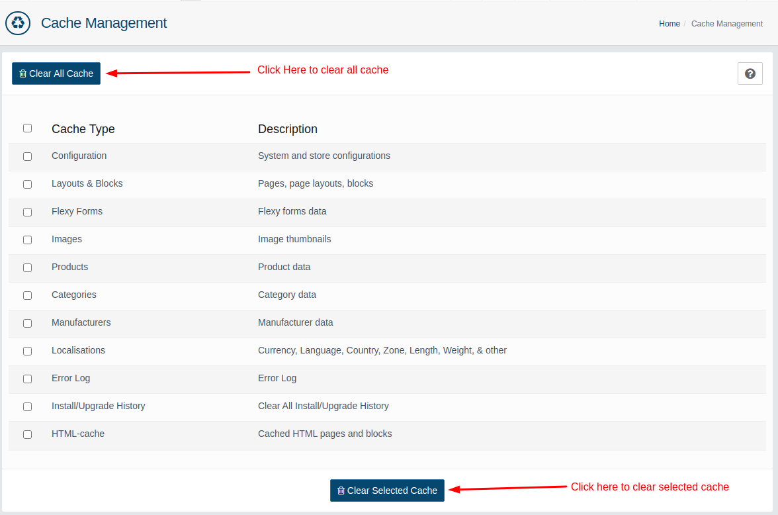Check the Configuration cache checkbox
This screenshot has width=778, height=515.
point(27,157)
